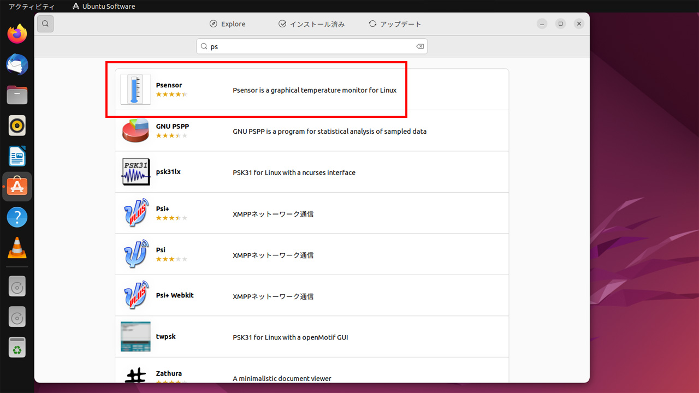Click the twpsk screenshot icon
The height and width of the screenshot is (393, 699).
tap(135, 337)
